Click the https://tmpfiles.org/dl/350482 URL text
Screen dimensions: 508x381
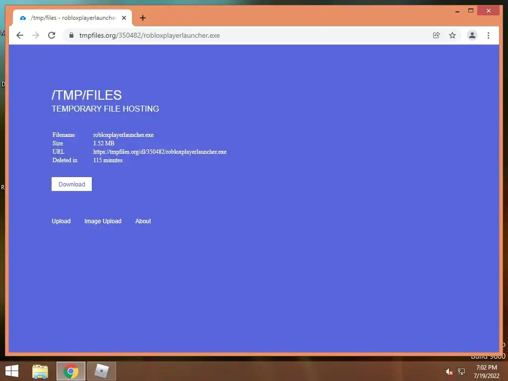pyautogui.click(x=160, y=152)
